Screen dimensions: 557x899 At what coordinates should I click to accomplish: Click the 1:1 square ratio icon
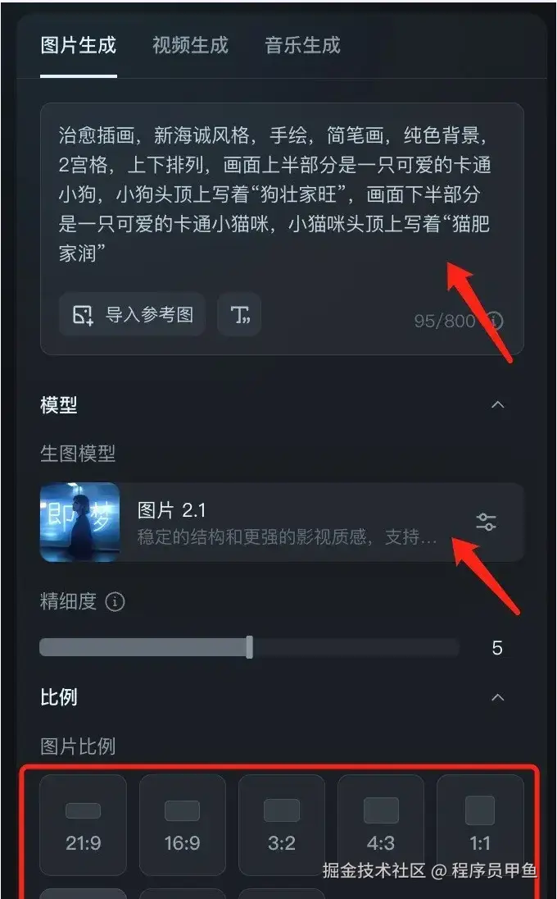480,810
